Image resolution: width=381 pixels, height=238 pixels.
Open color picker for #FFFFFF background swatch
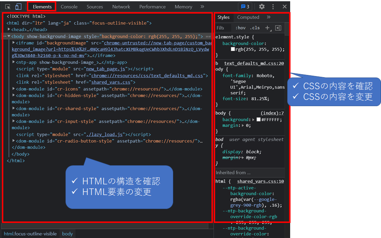click(x=259, y=120)
